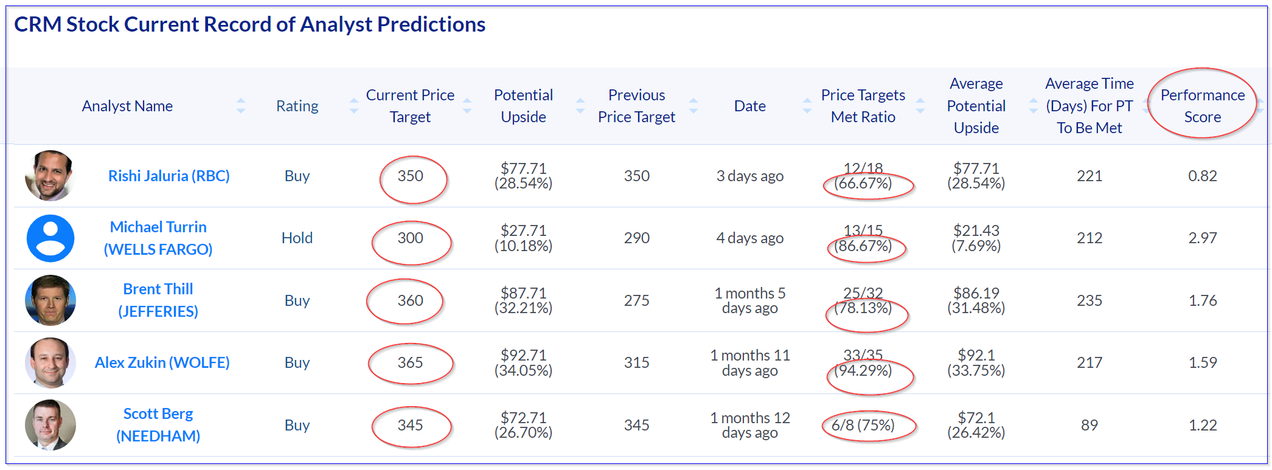Click Alex Zukin's profile photo
The image size is (1272, 470).
click(50, 362)
